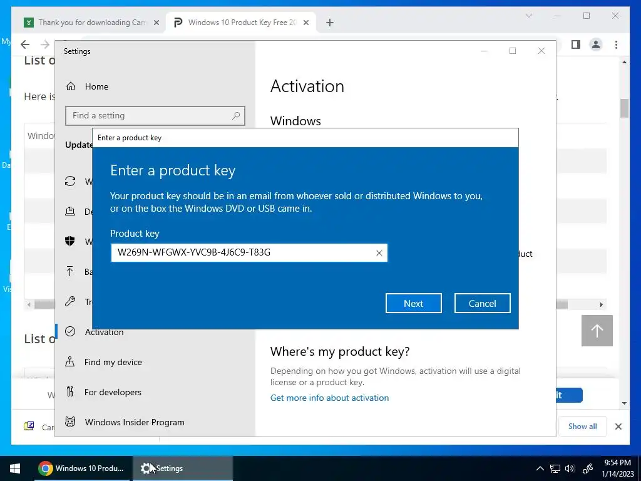Viewport: 641px width, 481px height.
Task: Open the Windows Start menu
Action: click(x=15, y=468)
